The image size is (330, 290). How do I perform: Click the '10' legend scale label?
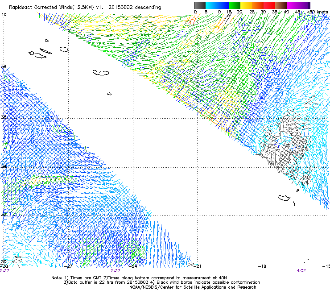(x=218, y=12)
